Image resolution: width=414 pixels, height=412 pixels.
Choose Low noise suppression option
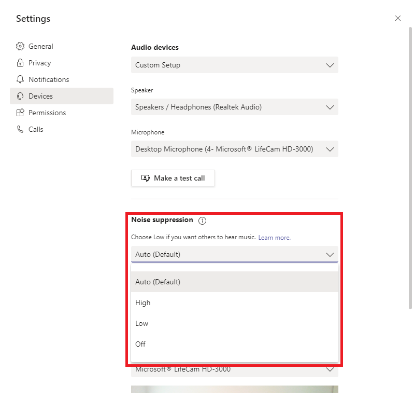click(x=234, y=323)
